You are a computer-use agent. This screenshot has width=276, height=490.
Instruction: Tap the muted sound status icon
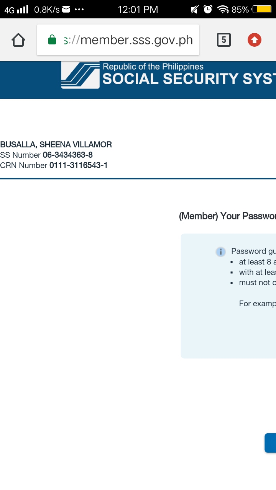(x=194, y=9)
